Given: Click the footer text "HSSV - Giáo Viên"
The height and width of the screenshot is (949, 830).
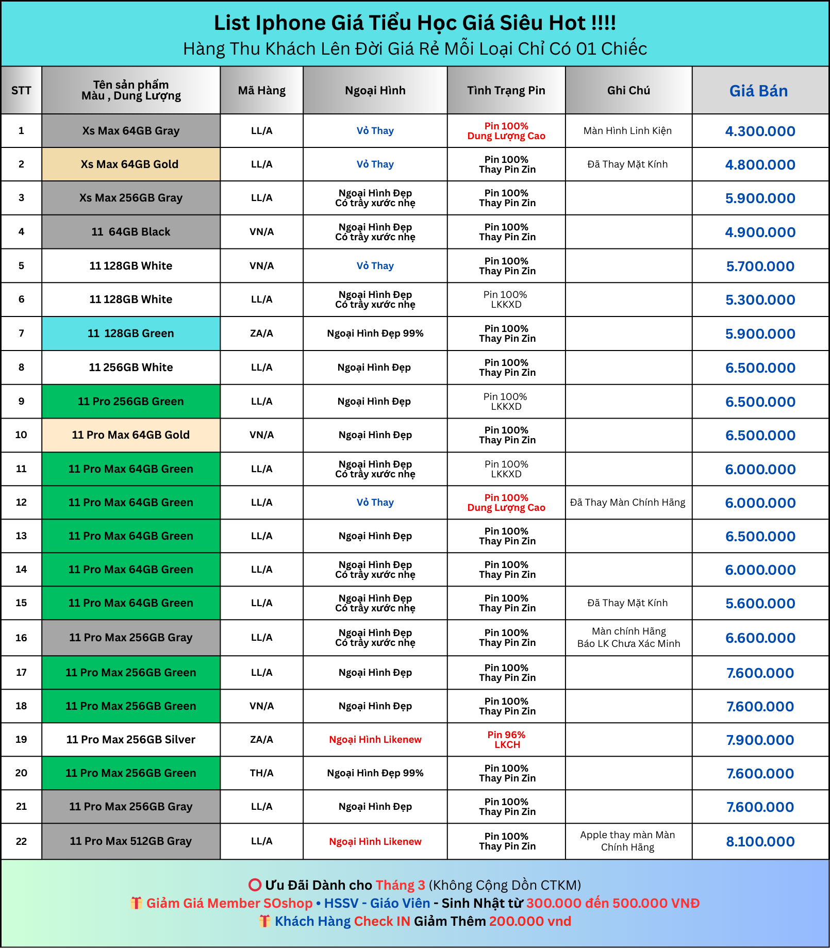Looking at the screenshot, I should [x=377, y=903].
